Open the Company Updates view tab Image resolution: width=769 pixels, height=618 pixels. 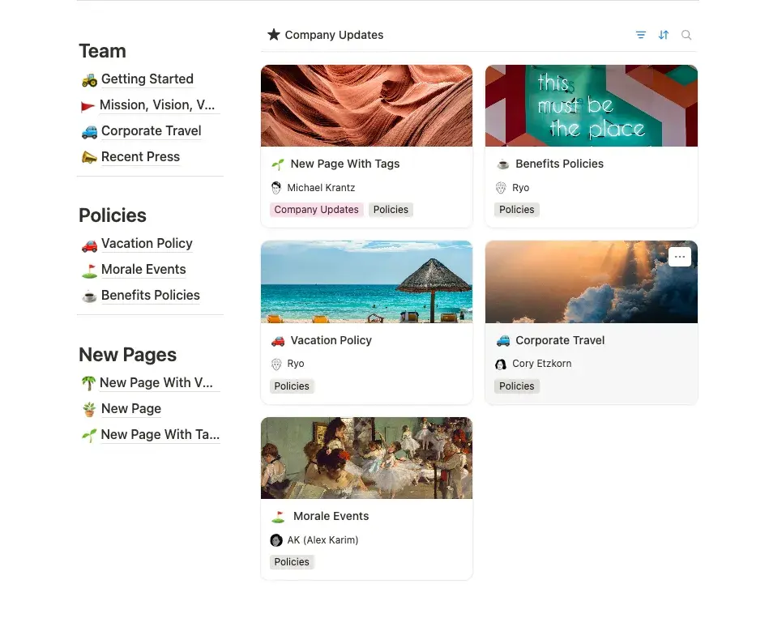point(334,35)
